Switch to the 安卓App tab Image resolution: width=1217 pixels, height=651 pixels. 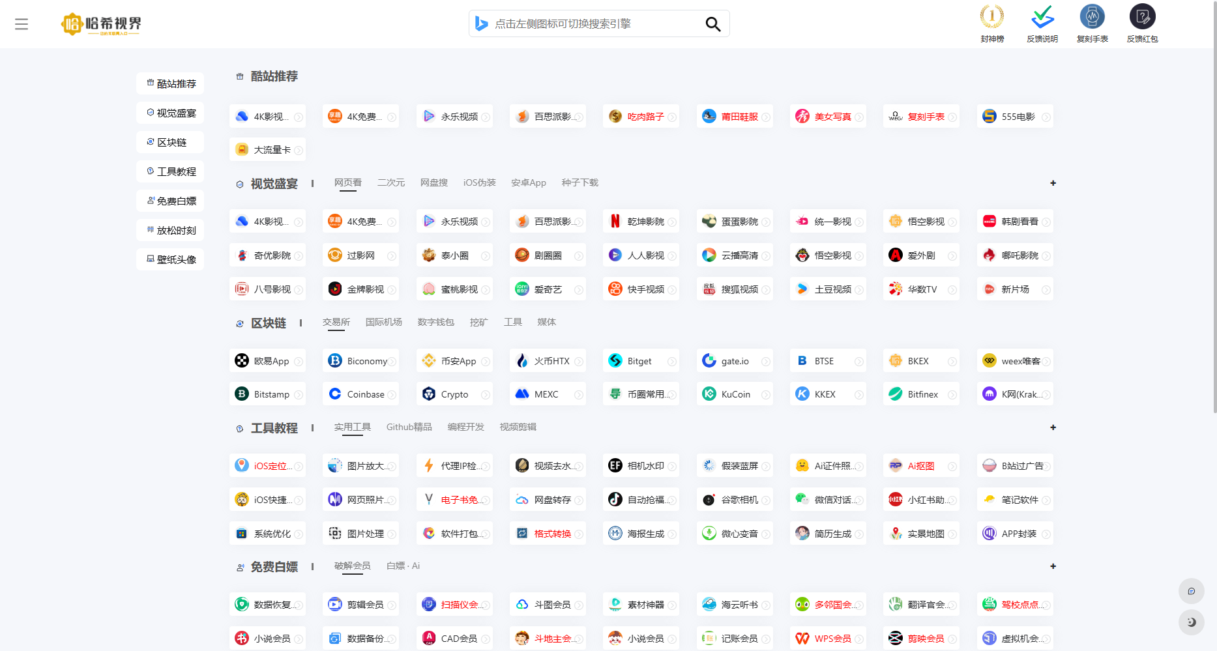click(529, 182)
